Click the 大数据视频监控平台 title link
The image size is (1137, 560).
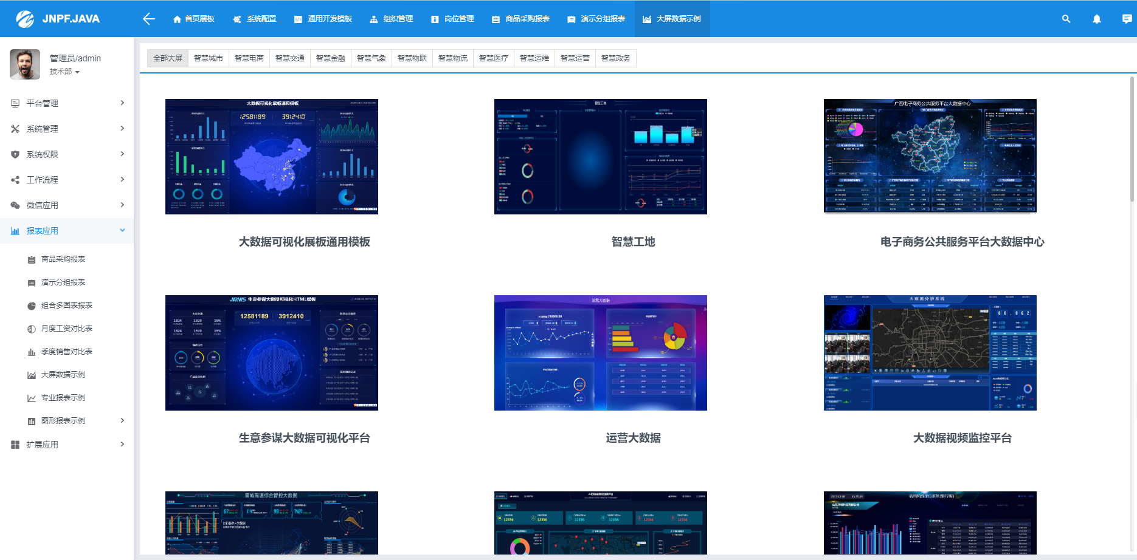click(x=962, y=438)
